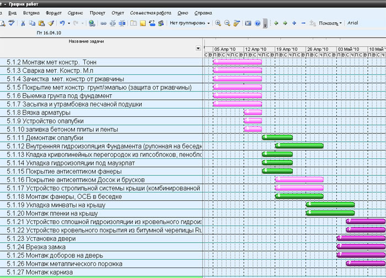Click the '26 Апр '10' timescale header
Image resolution: width=386 pixels, height=278 pixels.
click(x=321, y=49)
